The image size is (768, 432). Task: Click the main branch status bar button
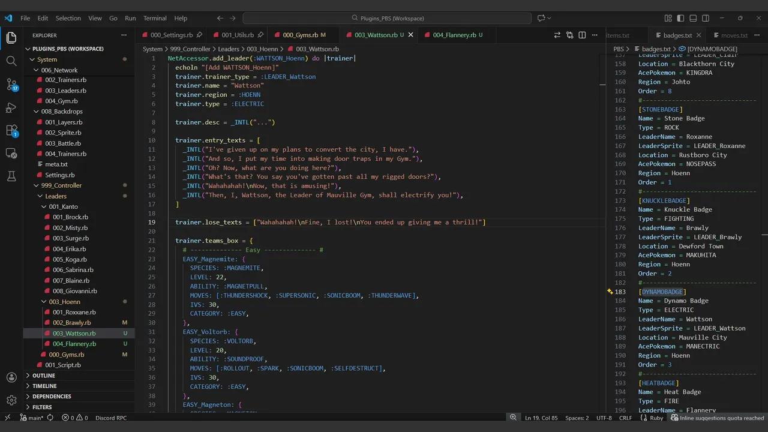coord(31,418)
